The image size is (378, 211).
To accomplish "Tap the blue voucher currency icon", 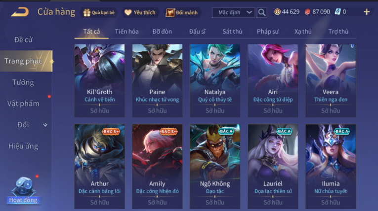I will pos(338,11).
